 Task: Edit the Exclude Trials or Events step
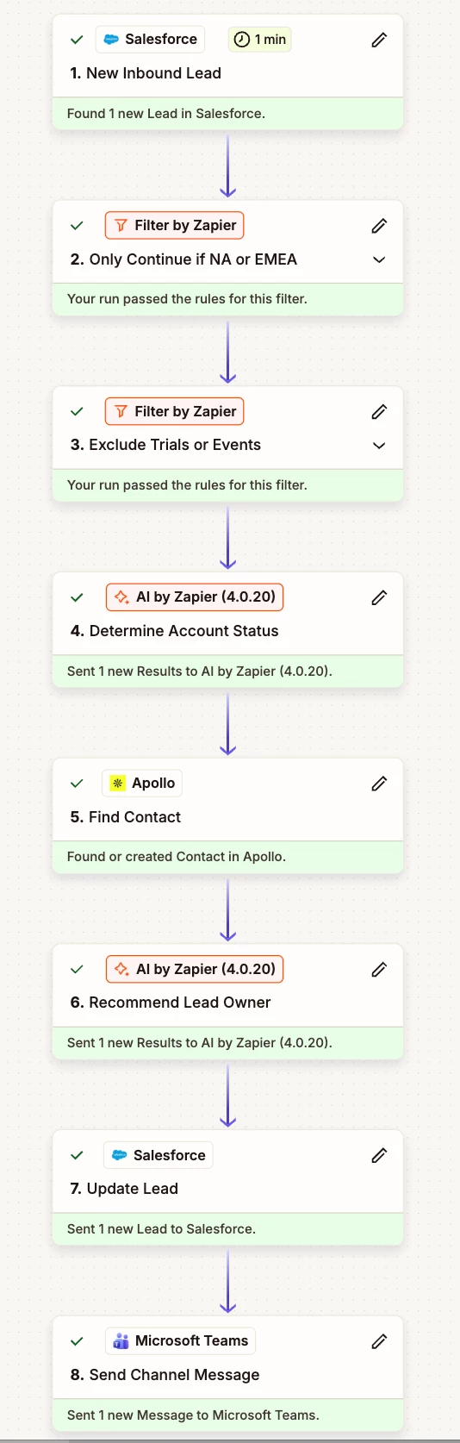pos(379,412)
